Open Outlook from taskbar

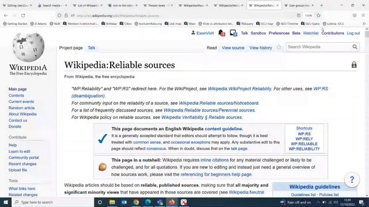tap(125, 202)
